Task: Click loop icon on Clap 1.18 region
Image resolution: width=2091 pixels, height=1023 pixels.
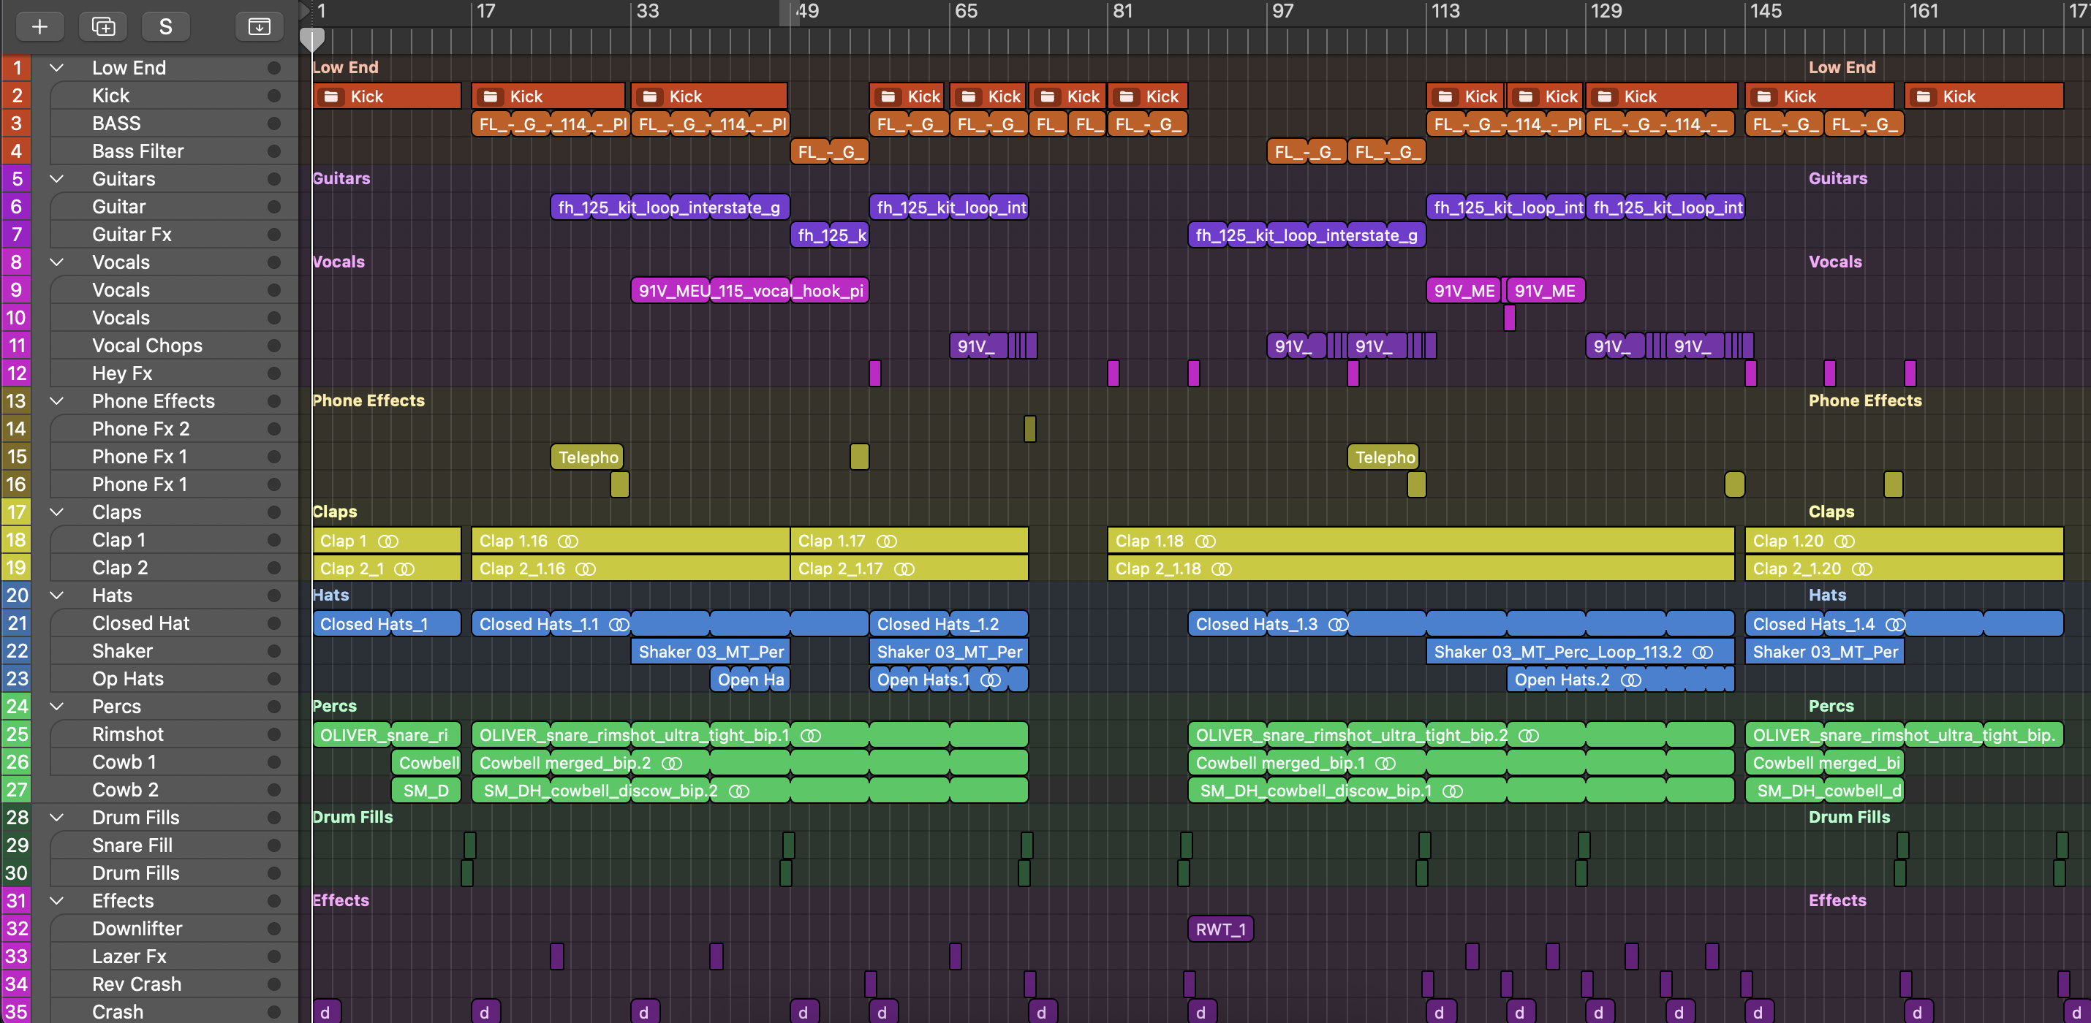Action: (1206, 541)
